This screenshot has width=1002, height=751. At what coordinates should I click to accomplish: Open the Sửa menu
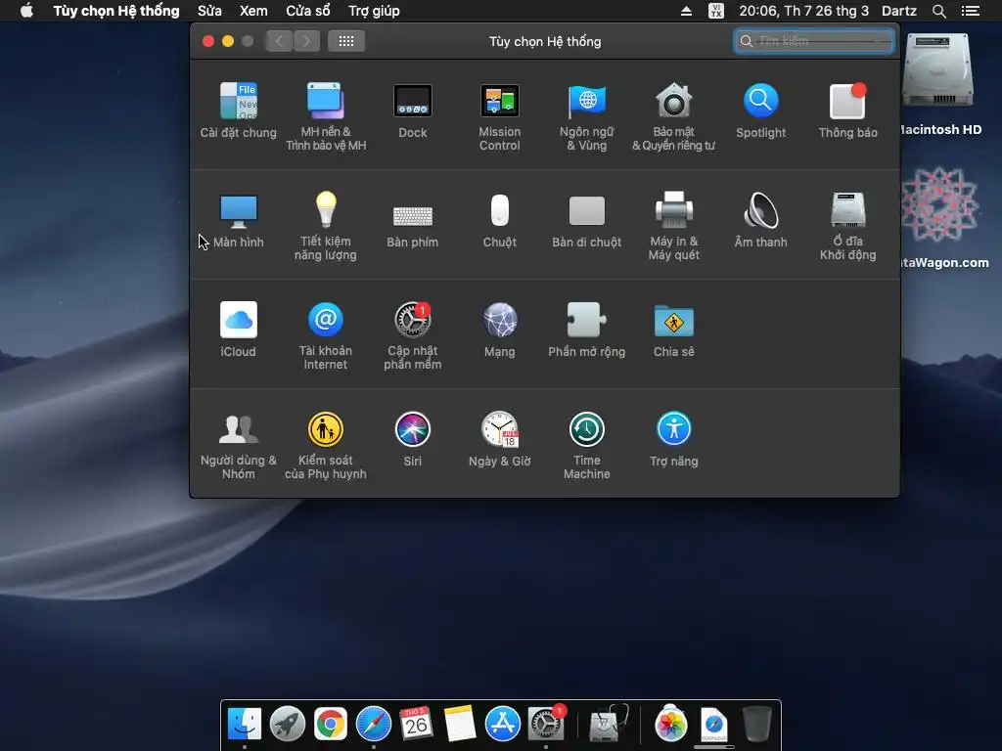[x=209, y=11]
